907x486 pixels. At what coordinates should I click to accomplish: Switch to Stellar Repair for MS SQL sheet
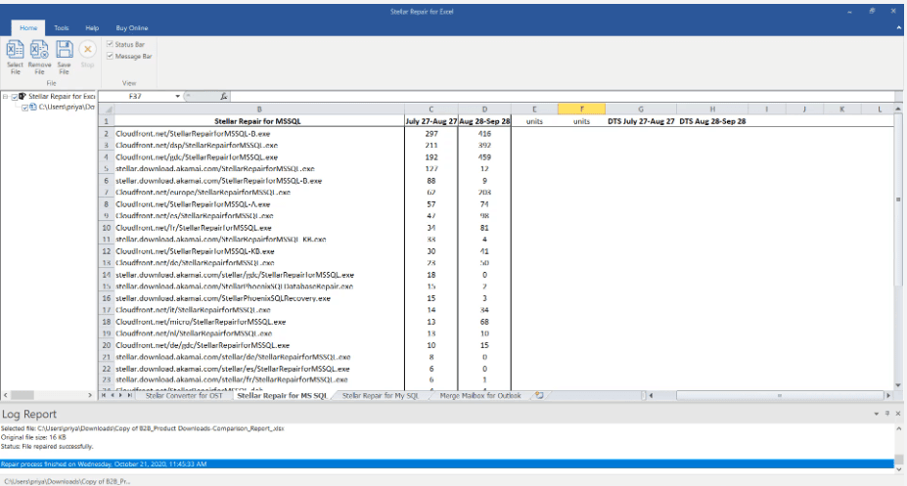click(283, 396)
